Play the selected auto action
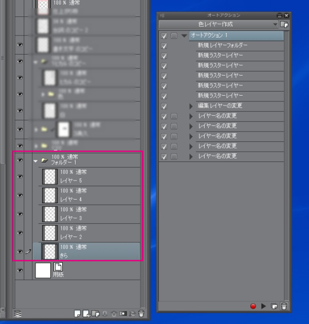309x324 pixels. pos(263,306)
